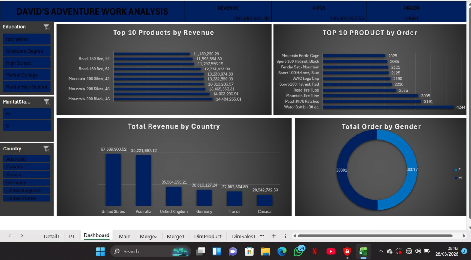Open Microsoft Store from taskbar
Image resolution: width=471 pixels, height=260 pixels.
click(249, 251)
